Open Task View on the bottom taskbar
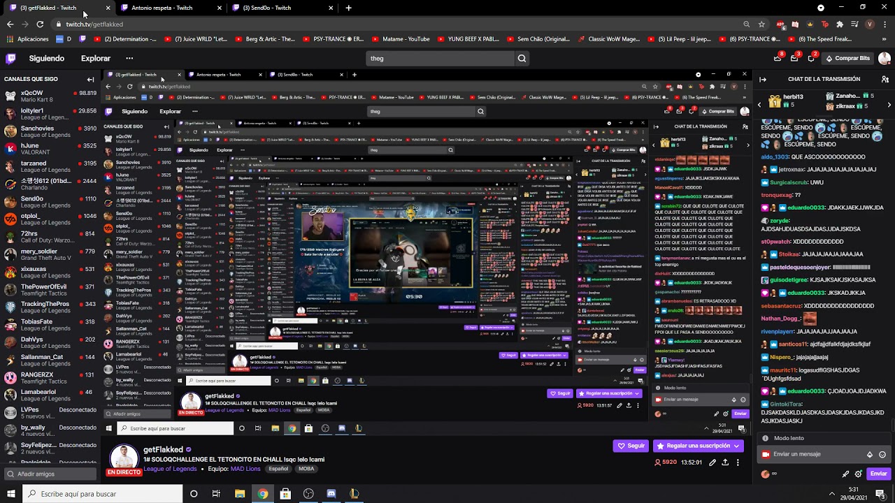895x503 pixels. pyautogui.click(x=216, y=494)
